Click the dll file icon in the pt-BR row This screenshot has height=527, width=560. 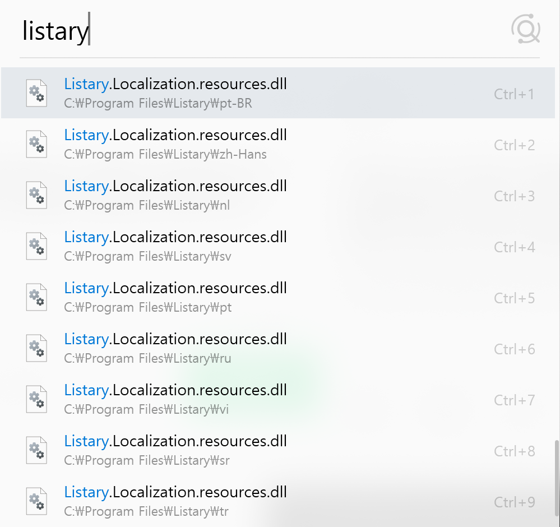pyautogui.click(x=36, y=93)
